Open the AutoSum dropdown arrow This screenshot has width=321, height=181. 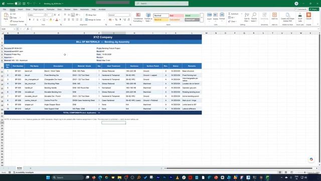[242, 14]
